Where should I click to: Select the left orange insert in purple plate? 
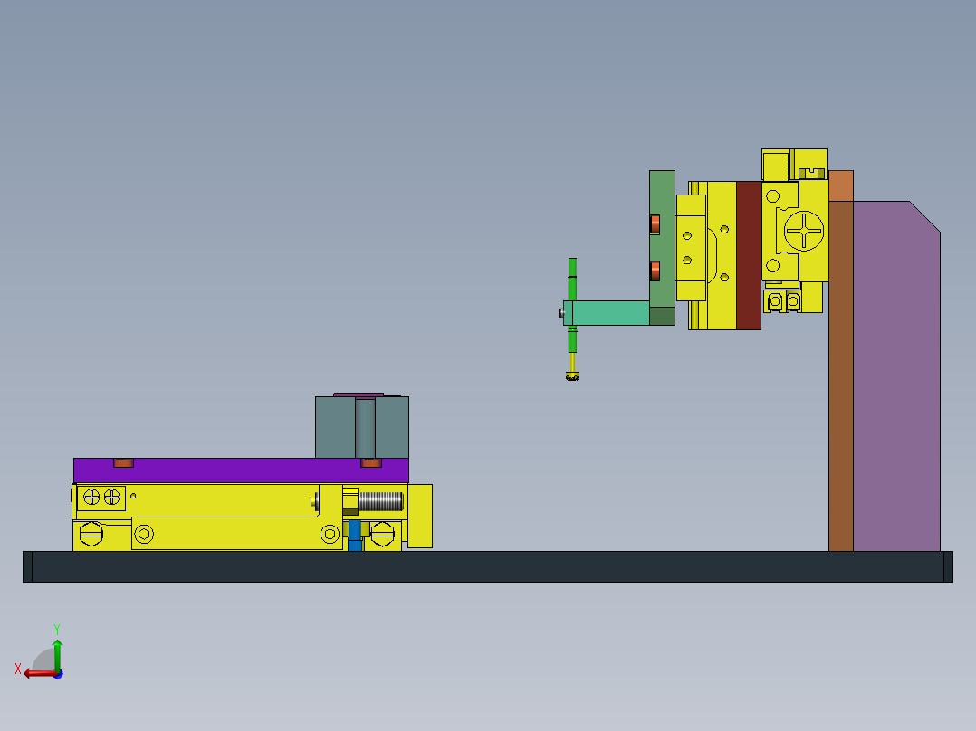click(123, 463)
